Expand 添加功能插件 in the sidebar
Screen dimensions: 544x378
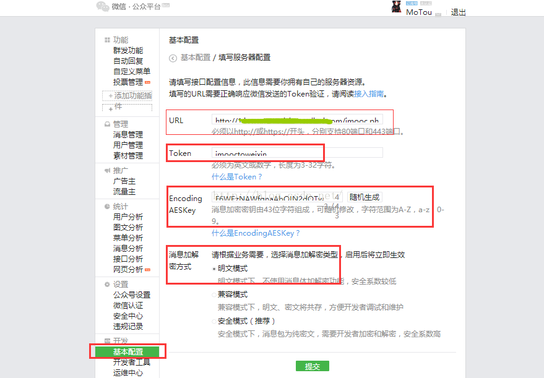pos(127,96)
